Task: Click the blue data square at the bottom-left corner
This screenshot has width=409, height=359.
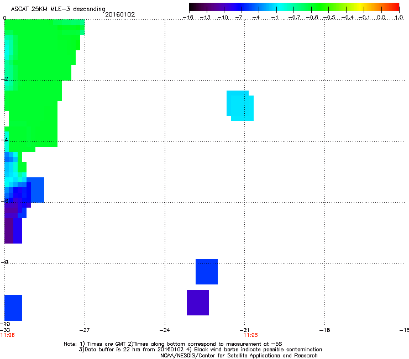Action: point(13,308)
